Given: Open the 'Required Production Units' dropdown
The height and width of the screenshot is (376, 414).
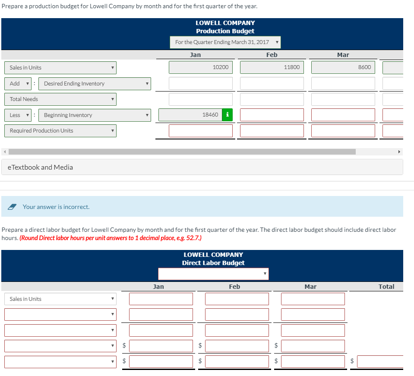Looking at the screenshot, I should 60,131.
